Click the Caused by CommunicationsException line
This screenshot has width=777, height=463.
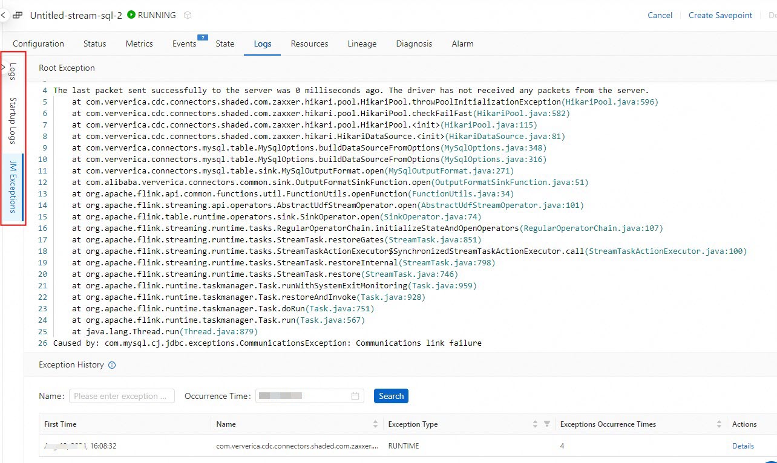click(267, 343)
